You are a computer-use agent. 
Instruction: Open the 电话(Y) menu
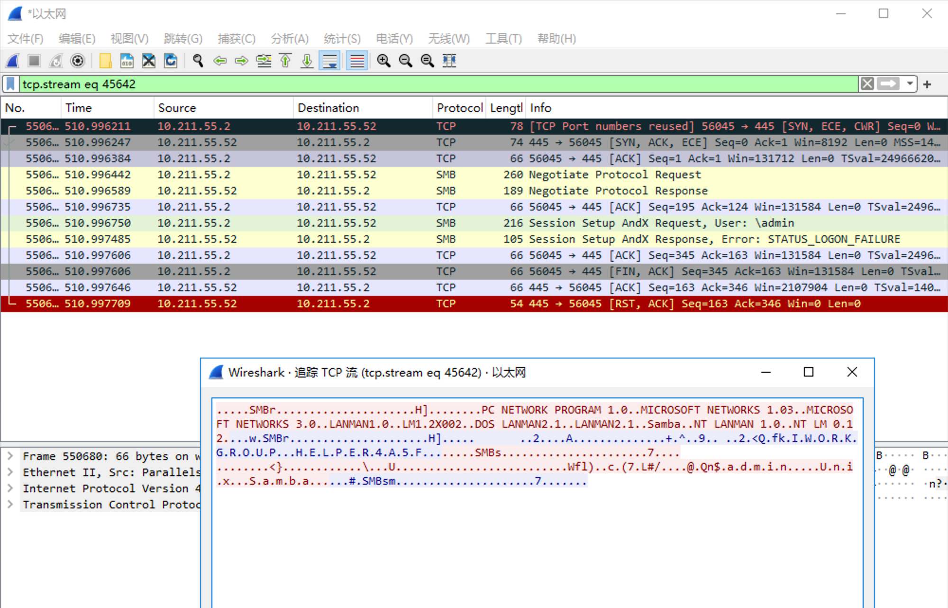[x=394, y=38]
